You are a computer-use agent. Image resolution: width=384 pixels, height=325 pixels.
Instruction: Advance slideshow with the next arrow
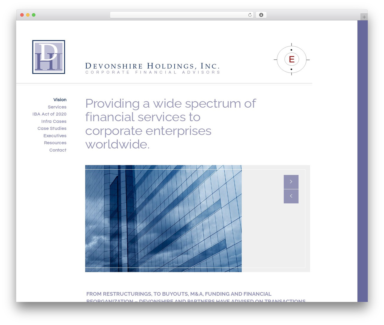pos(291,182)
